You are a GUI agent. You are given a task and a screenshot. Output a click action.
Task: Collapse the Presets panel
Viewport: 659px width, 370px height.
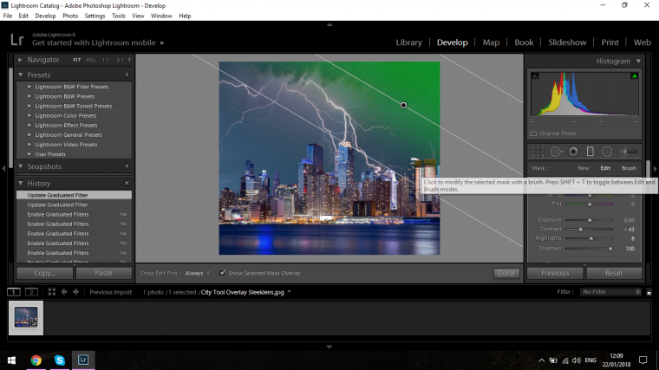pyautogui.click(x=20, y=75)
